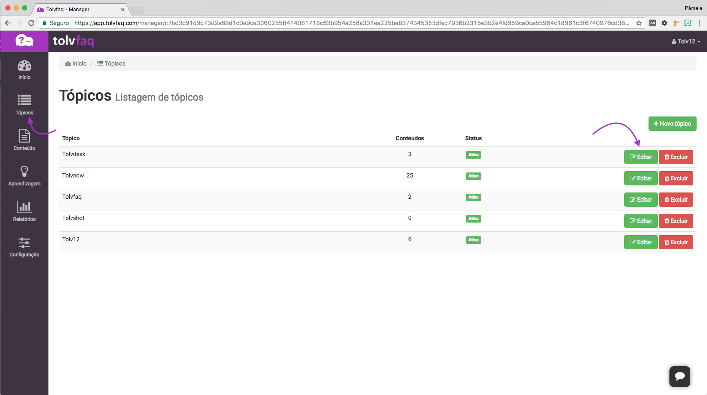Click the Conteudos column header

click(x=410, y=138)
